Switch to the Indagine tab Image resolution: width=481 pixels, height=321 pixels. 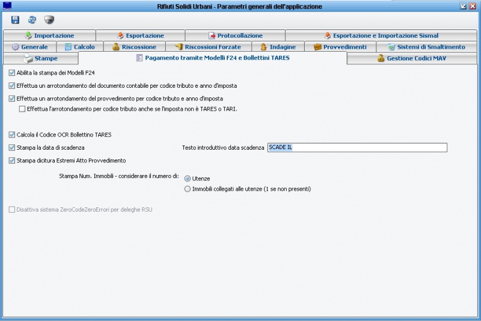point(278,47)
